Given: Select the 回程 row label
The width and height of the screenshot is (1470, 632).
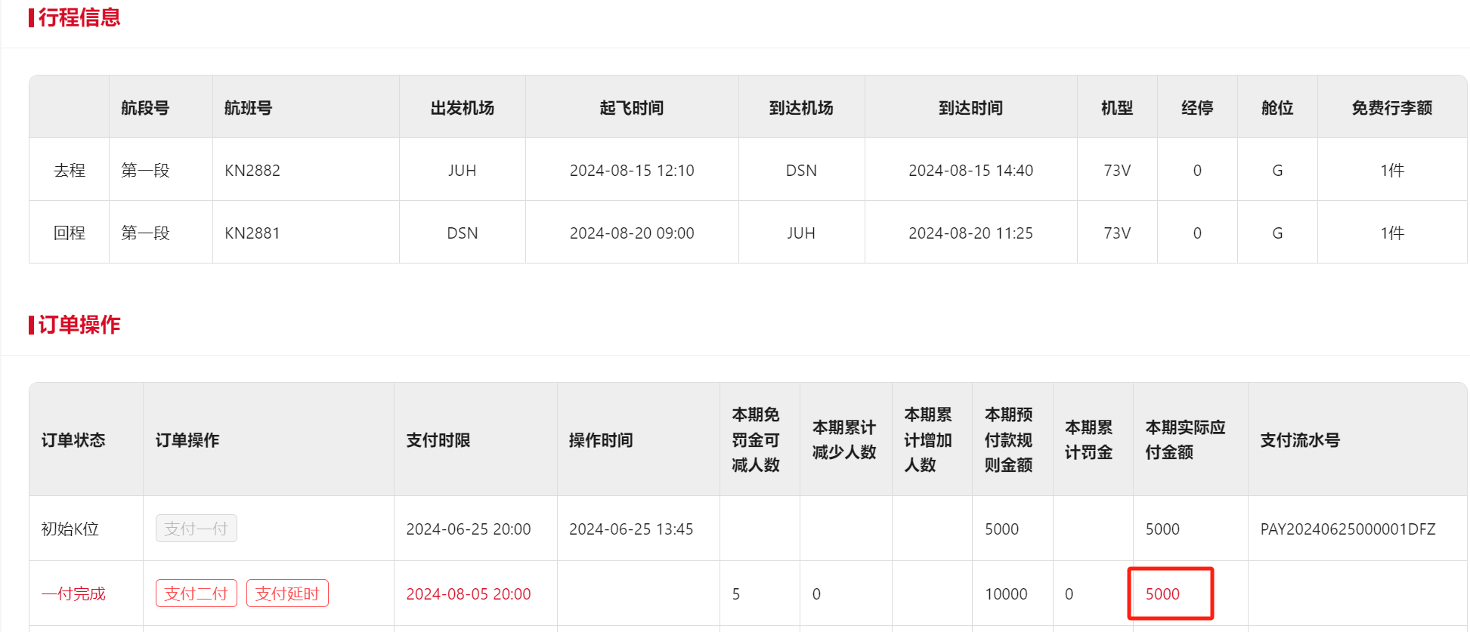Looking at the screenshot, I should [x=69, y=233].
